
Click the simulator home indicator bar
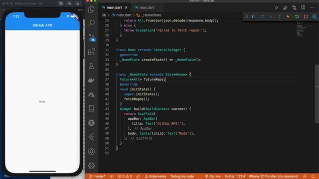coord(42,171)
